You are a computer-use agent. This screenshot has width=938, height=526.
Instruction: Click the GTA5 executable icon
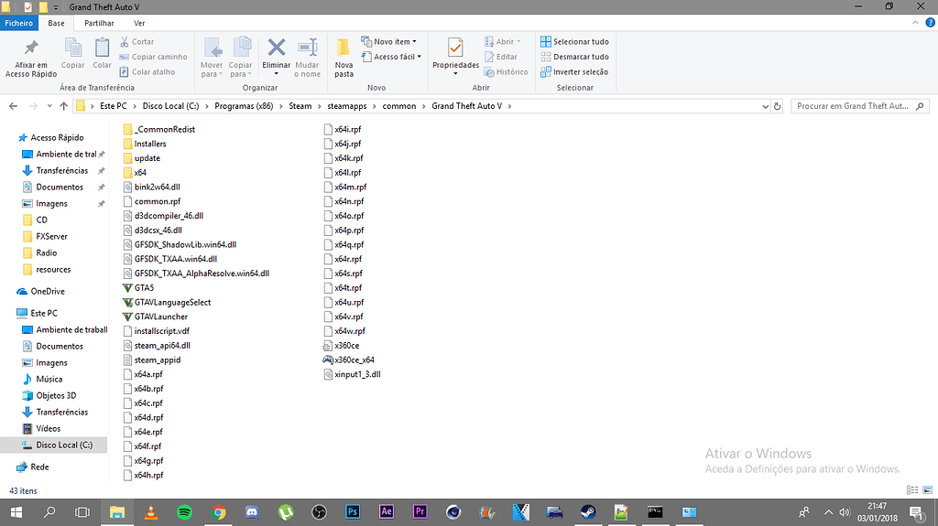pos(127,287)
